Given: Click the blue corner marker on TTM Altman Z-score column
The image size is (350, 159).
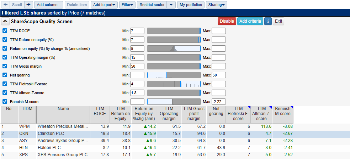Looking at the screenshot, I should tap(271, 108).
